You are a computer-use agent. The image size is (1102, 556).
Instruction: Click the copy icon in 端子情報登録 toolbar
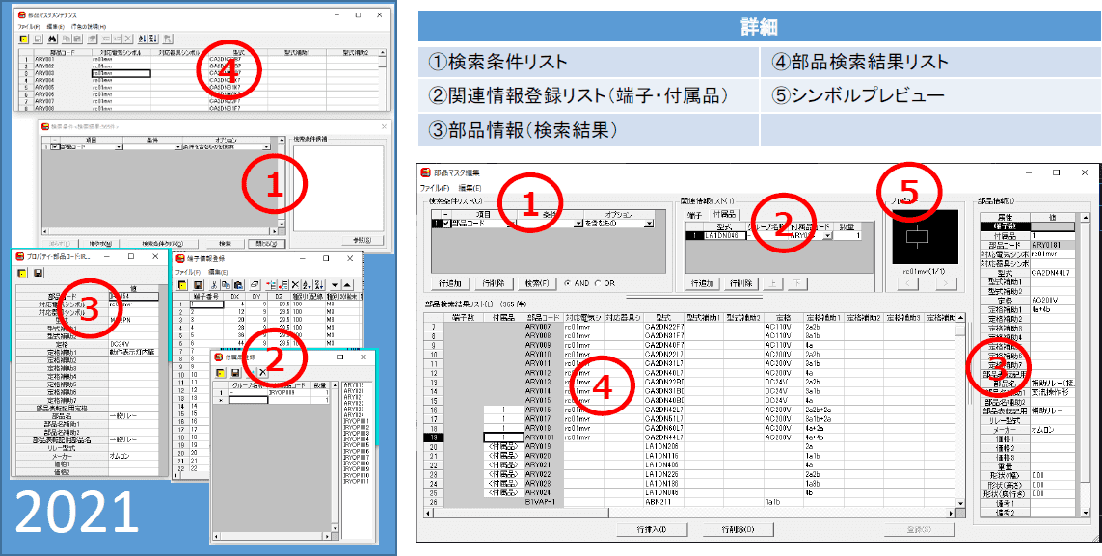tap(226, 285)
